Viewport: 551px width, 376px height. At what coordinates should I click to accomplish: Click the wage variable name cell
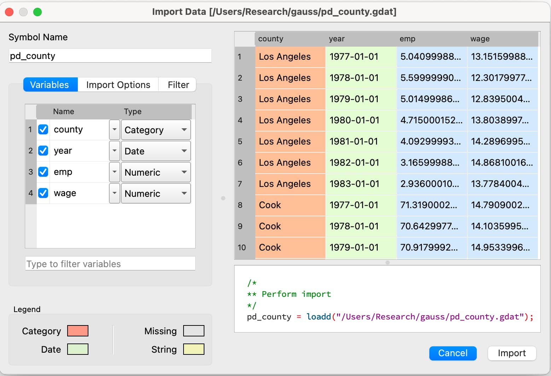pyautogui.click(x=79, y=193)
